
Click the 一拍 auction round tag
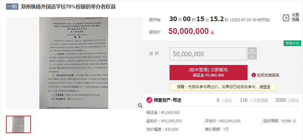coord(12,7)
